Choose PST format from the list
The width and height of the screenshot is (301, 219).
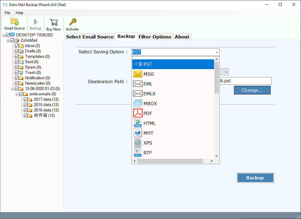pyautogui.click(x=173, y=64)
